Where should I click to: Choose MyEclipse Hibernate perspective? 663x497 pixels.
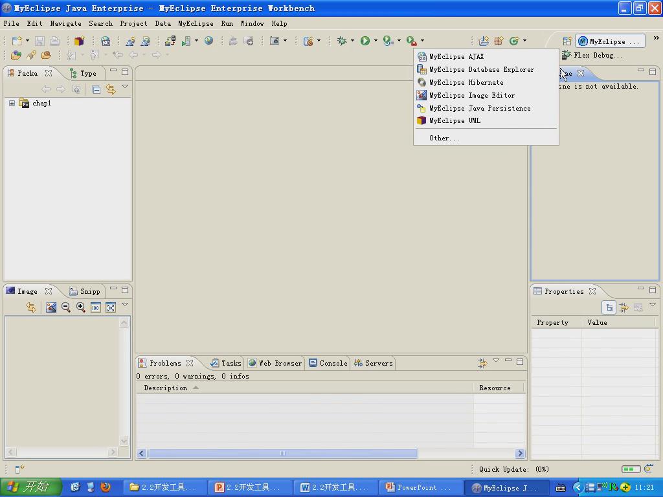(x=486, y=82)
